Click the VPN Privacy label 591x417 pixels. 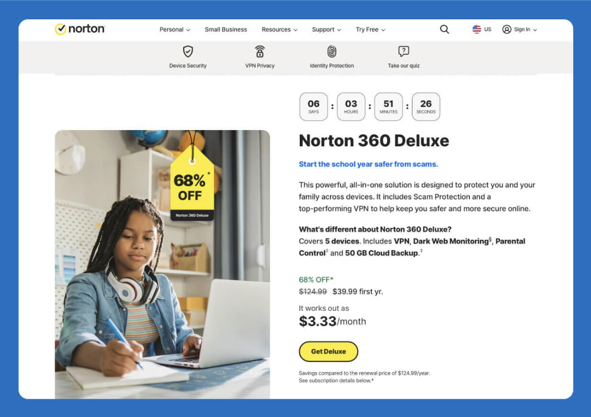click(260, 65)
